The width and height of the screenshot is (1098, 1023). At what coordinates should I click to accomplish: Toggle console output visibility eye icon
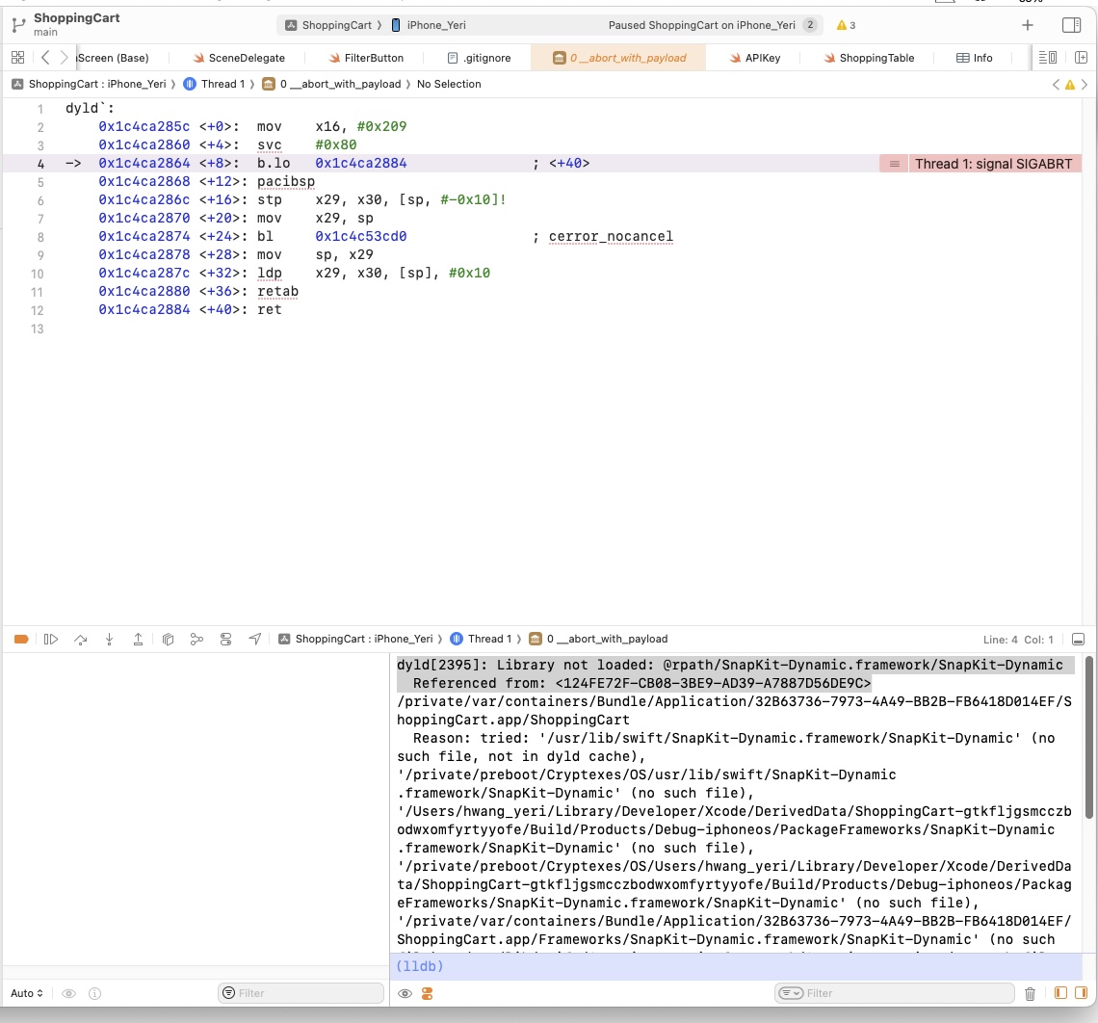[x=405, y=993]
